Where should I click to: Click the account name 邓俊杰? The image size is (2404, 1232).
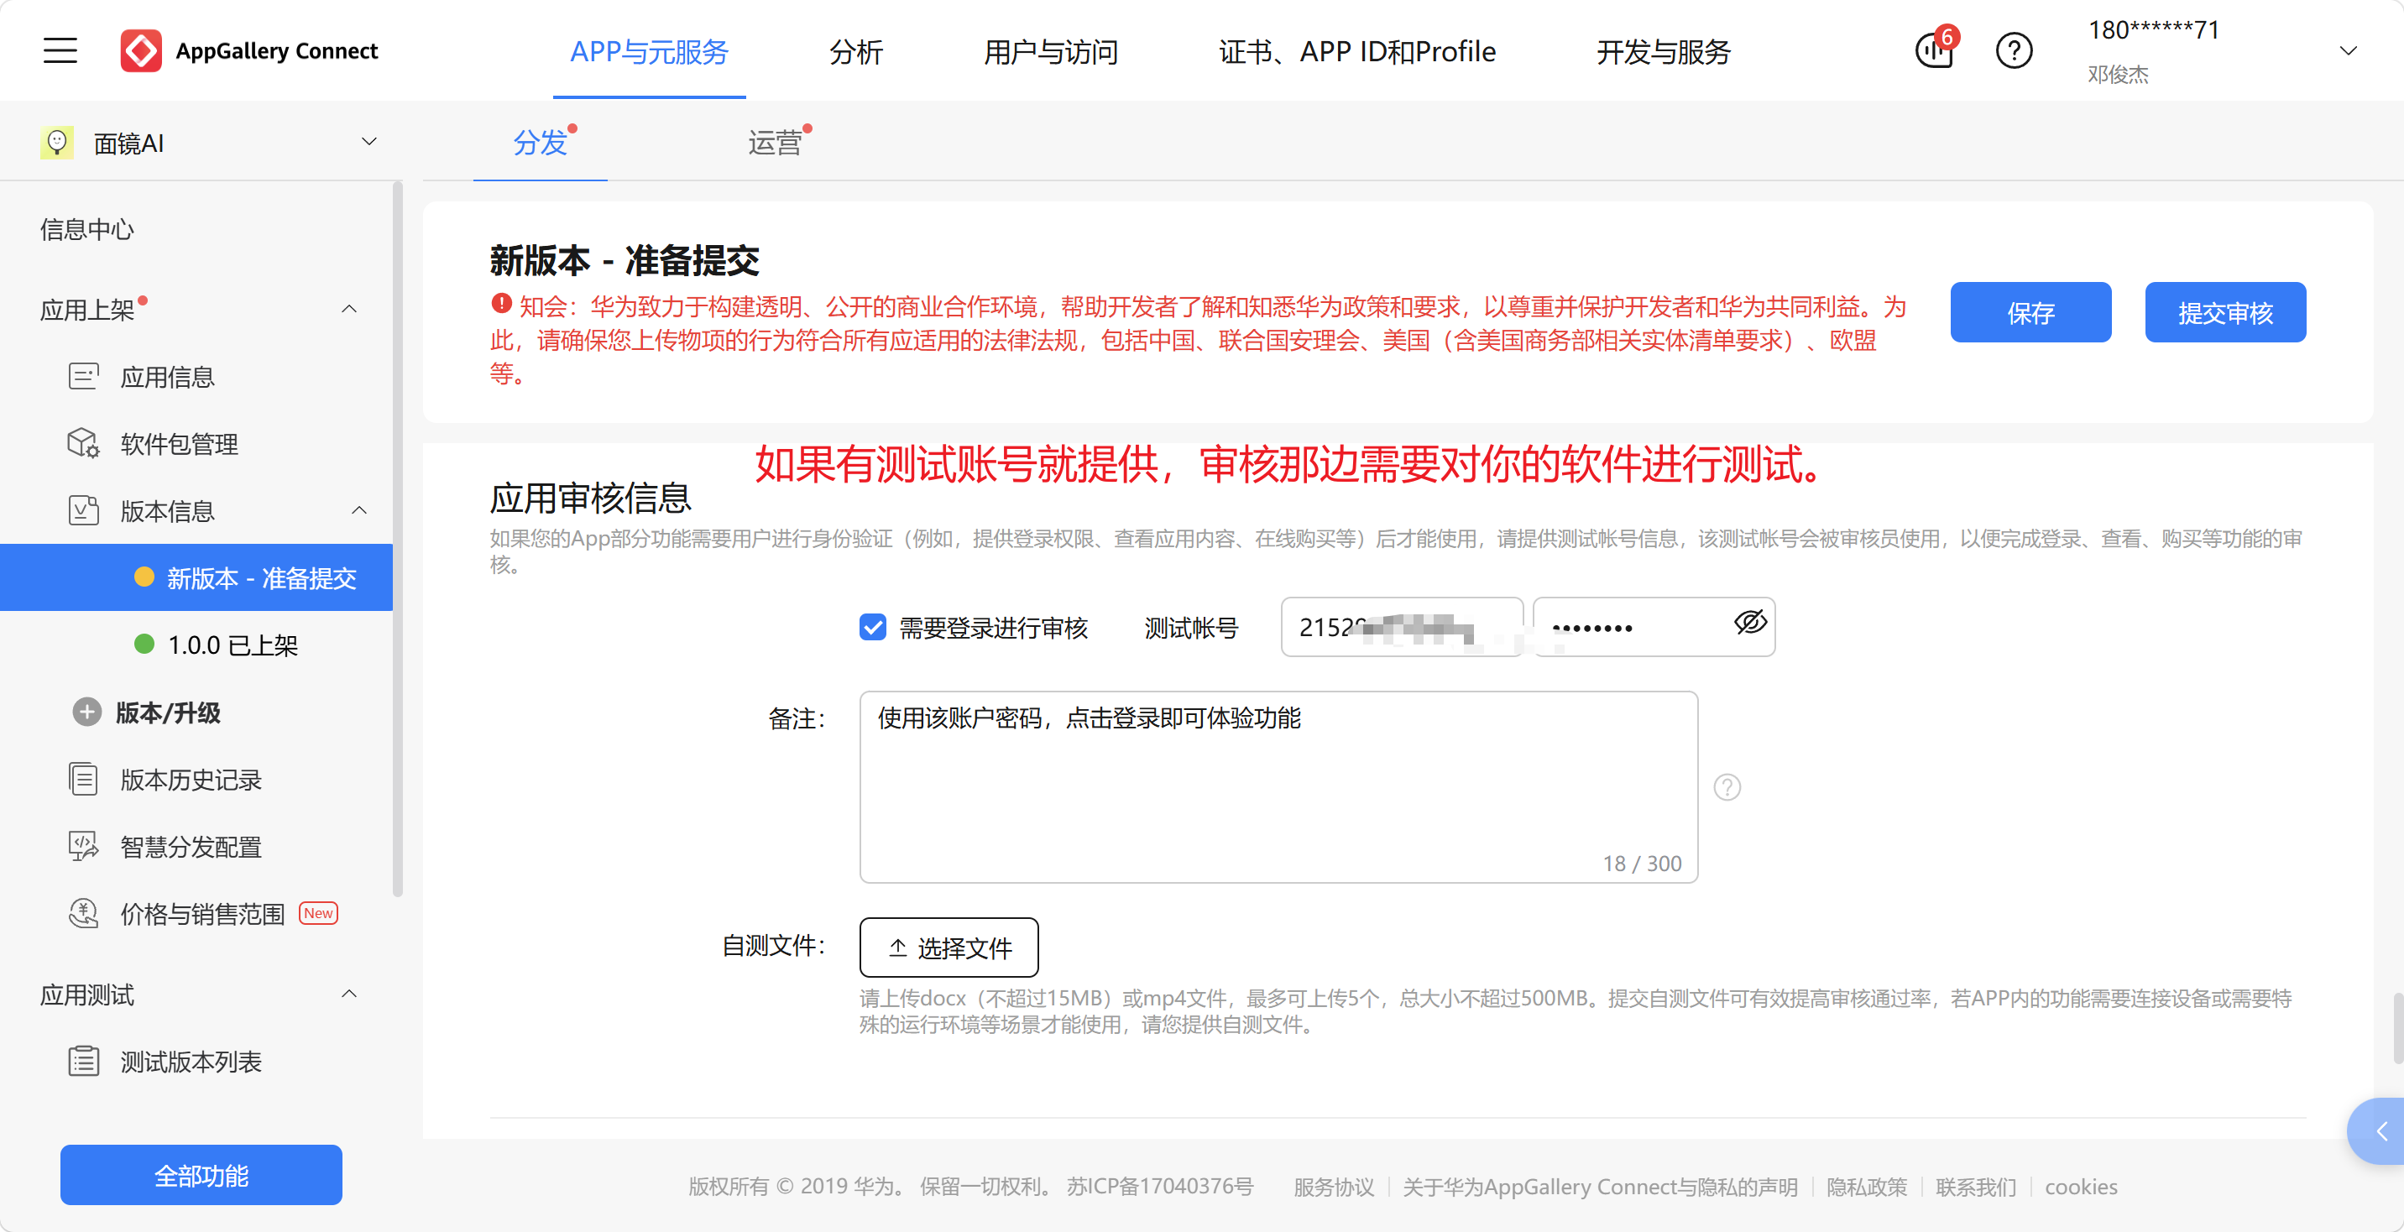point(2119,75)
